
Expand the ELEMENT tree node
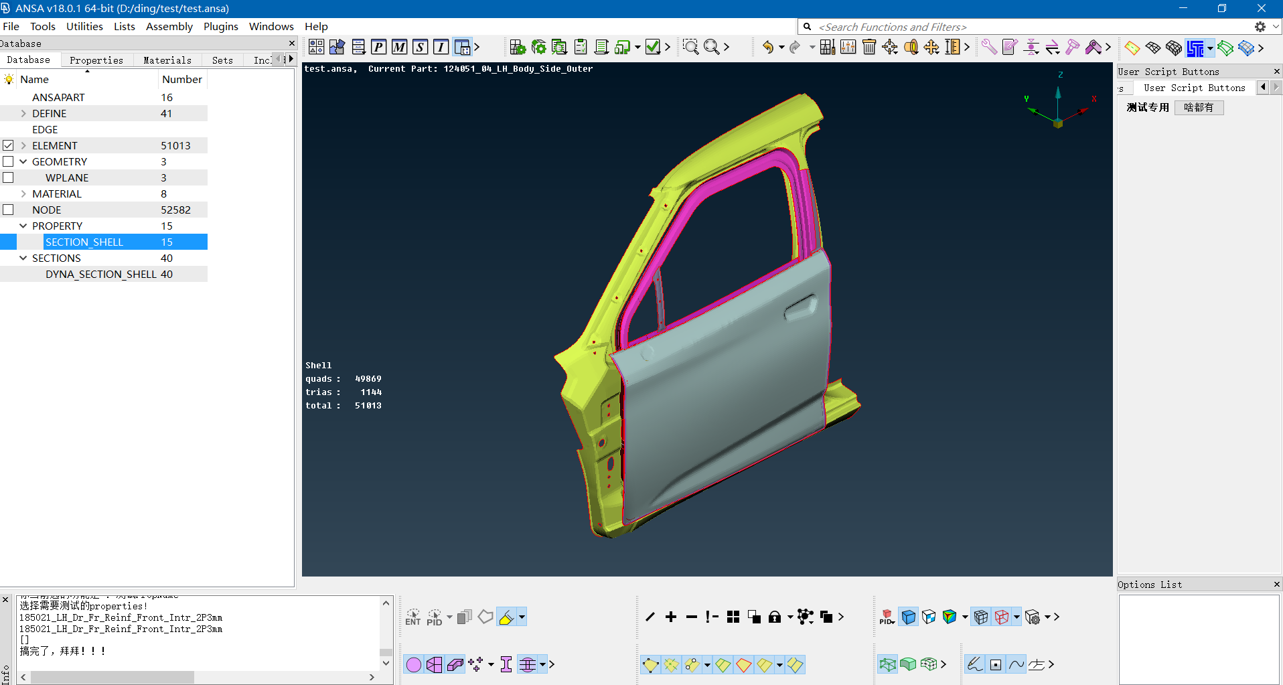point(23,145)
